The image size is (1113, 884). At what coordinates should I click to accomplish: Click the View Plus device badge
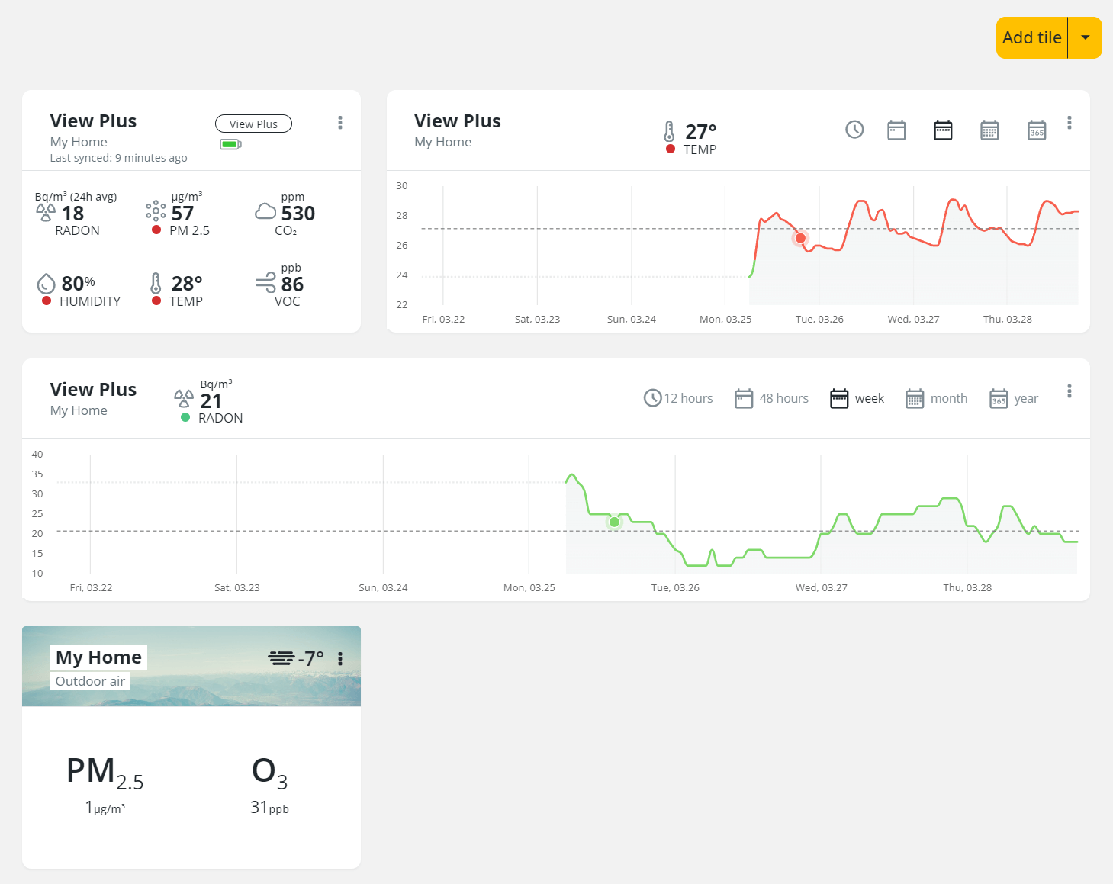click(x=253, y=124)
